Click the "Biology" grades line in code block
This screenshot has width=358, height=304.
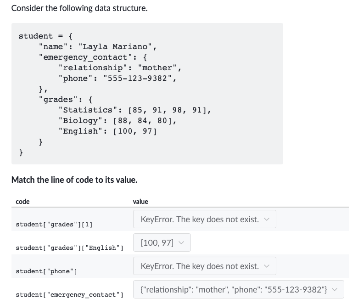(x=117, y=121)
